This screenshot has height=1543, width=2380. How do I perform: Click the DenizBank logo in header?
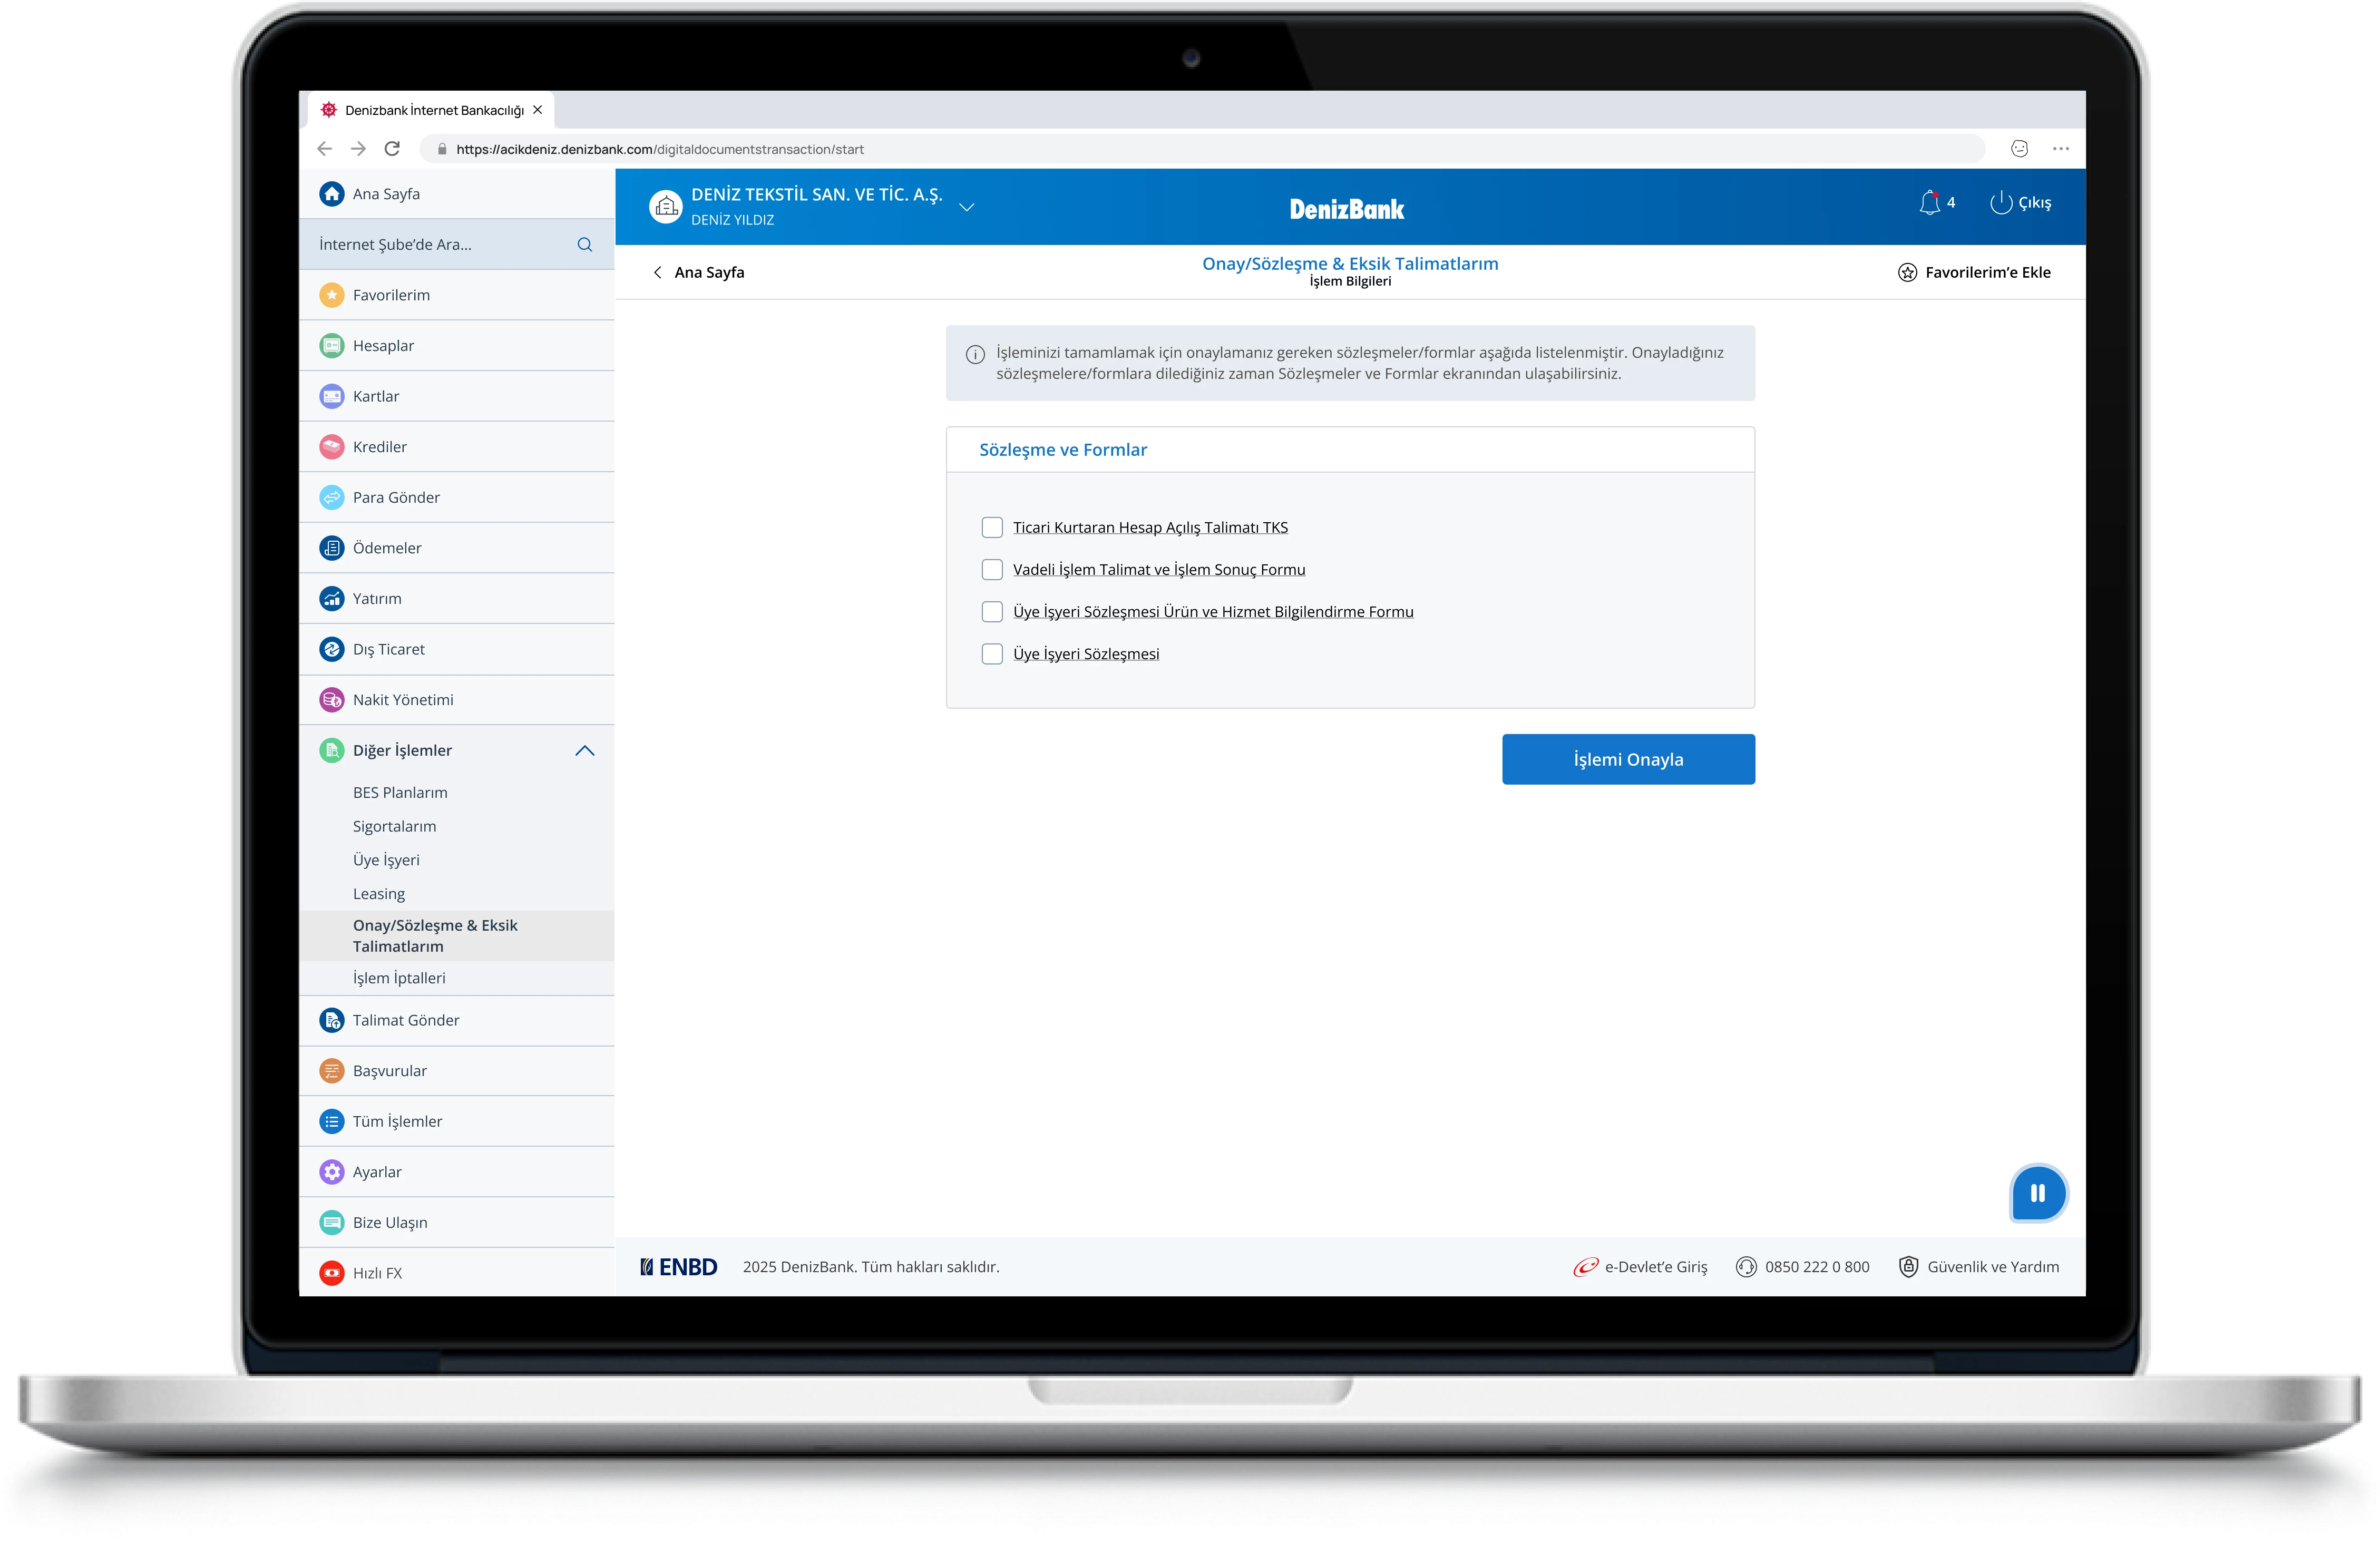pyautogui.click(x=1347, y=209)
